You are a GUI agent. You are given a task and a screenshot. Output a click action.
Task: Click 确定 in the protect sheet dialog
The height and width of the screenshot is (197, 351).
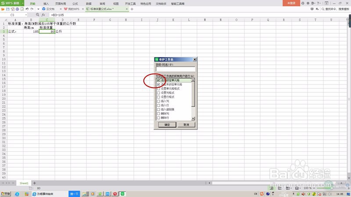pyautogui.click(x=167, y=125)
